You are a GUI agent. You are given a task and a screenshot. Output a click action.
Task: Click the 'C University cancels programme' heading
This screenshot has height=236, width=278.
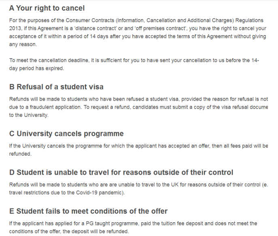pyautogui.click(x=66, y=133)
